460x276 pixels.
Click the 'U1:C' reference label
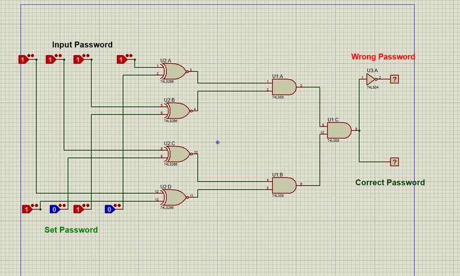pyautogui.click(x=333, y=120)
